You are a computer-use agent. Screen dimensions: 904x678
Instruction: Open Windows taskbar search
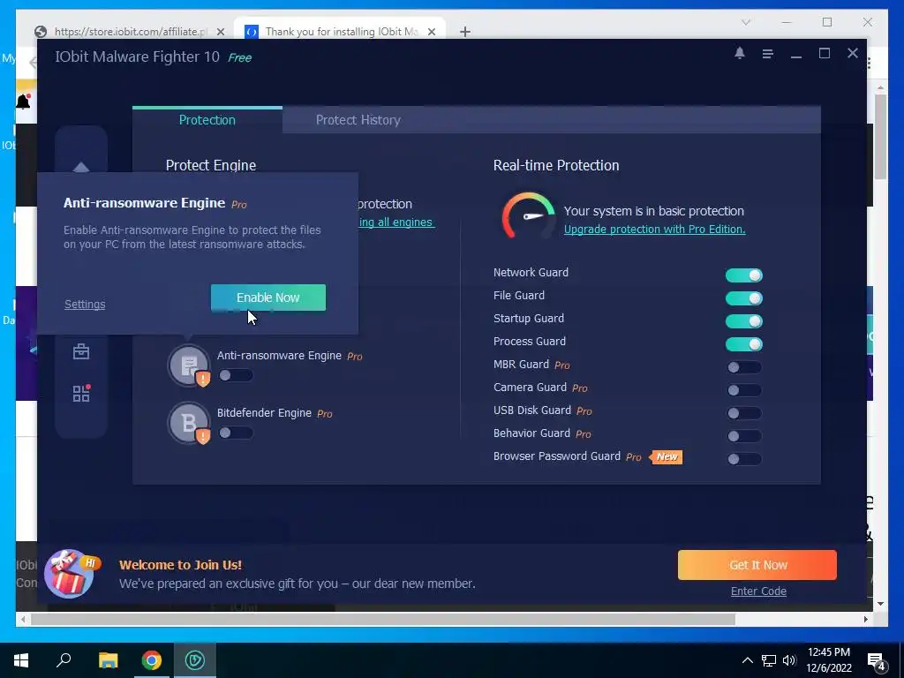pos(64,660)
